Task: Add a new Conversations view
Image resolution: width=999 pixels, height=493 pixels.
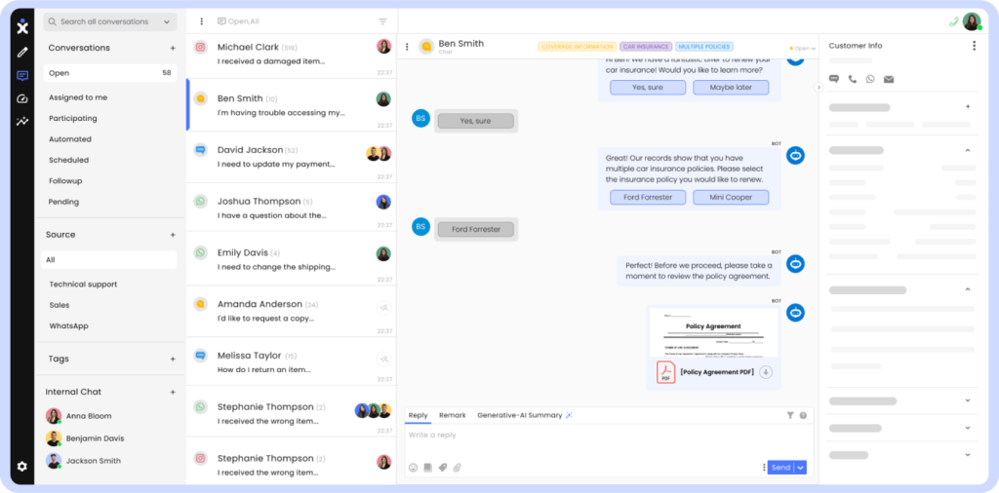Action: pyautogui.click(x=173, y=49)
